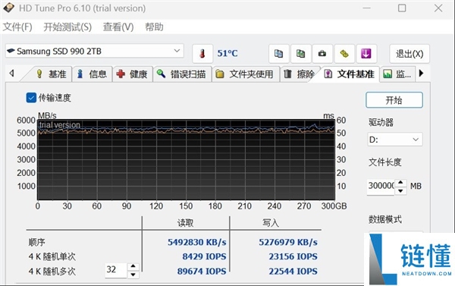Click the 89674 IOPS read value
This screenshot has width=455, height=286.
[x=202, y=271]
